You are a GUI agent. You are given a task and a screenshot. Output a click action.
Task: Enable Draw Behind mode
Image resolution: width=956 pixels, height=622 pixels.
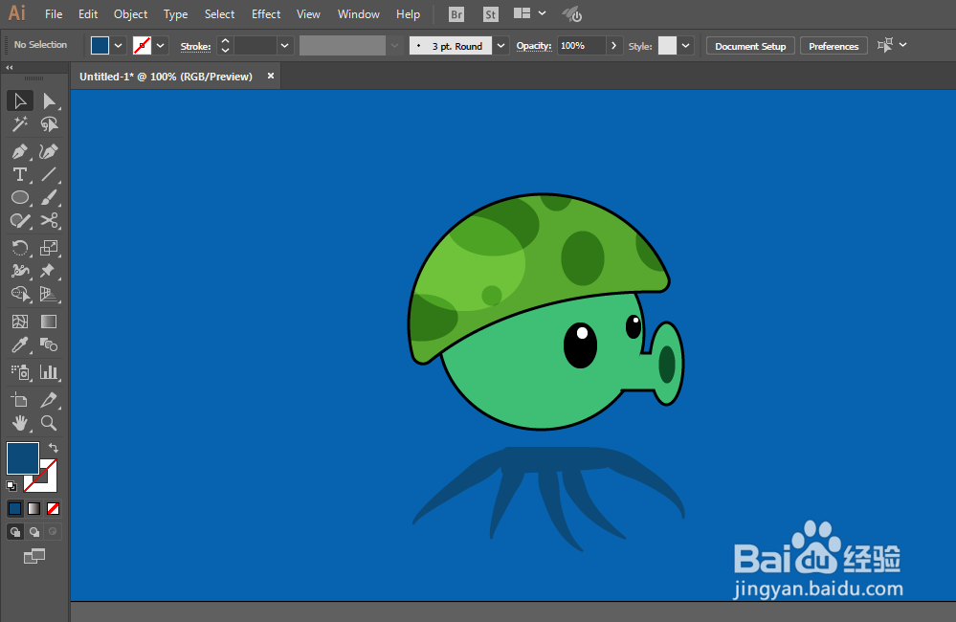click(x=34, y=532)
